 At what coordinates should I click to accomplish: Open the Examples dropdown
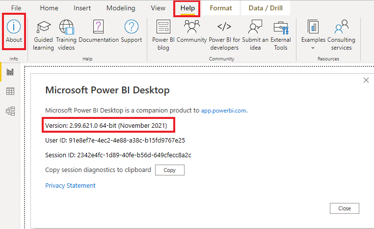click(x=313, y=35)
